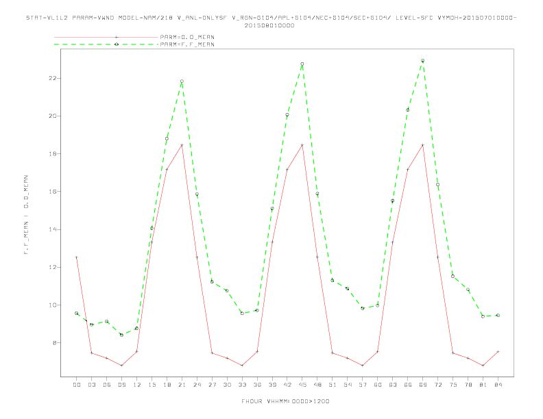The height and width of the screenshot is (419, 543).
Task: Click x-axis tick label 54
Action: pos(348,385)
